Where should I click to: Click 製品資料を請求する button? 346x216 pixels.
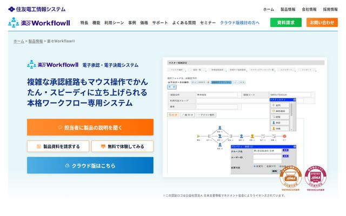pos(58,146)
